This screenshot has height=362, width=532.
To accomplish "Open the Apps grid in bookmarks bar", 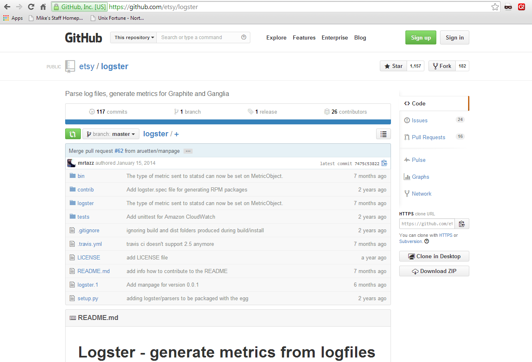I will point(13,18).
